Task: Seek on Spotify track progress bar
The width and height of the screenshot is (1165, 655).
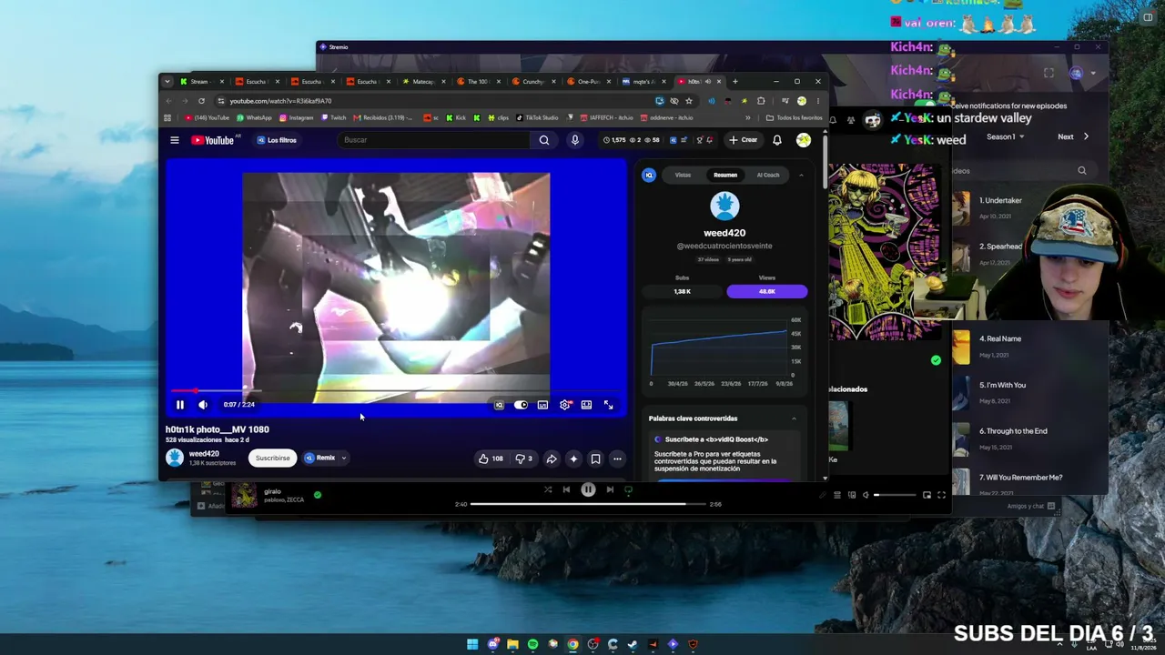Action: click(588, 504)
